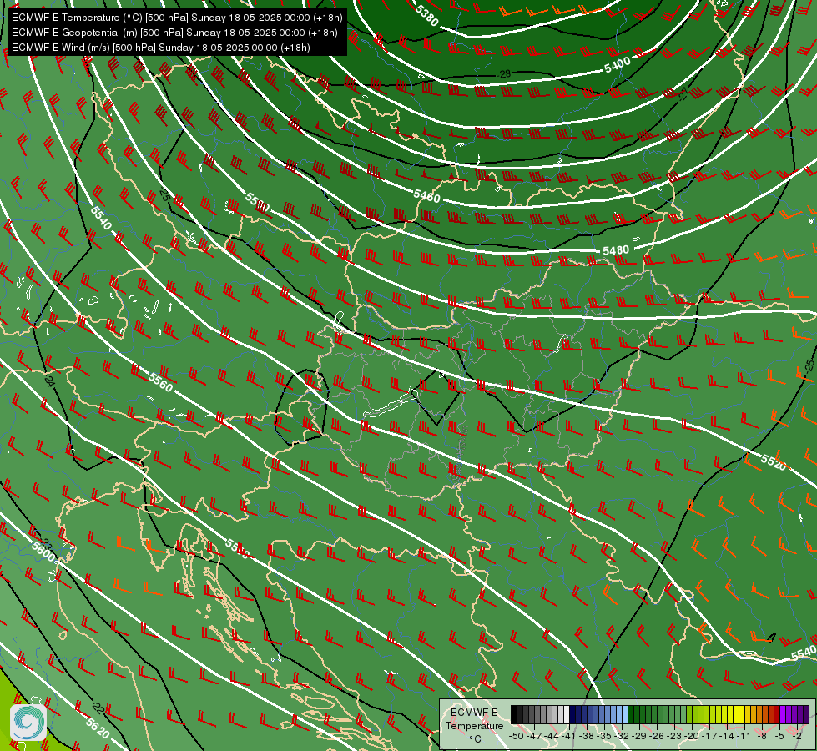
Task: Click the -23 legend scale value
Action: [673, 737]
